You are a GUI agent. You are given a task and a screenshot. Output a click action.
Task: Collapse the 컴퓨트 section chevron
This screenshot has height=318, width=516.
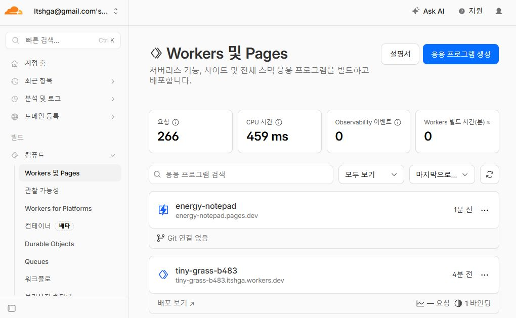point(113,155)
